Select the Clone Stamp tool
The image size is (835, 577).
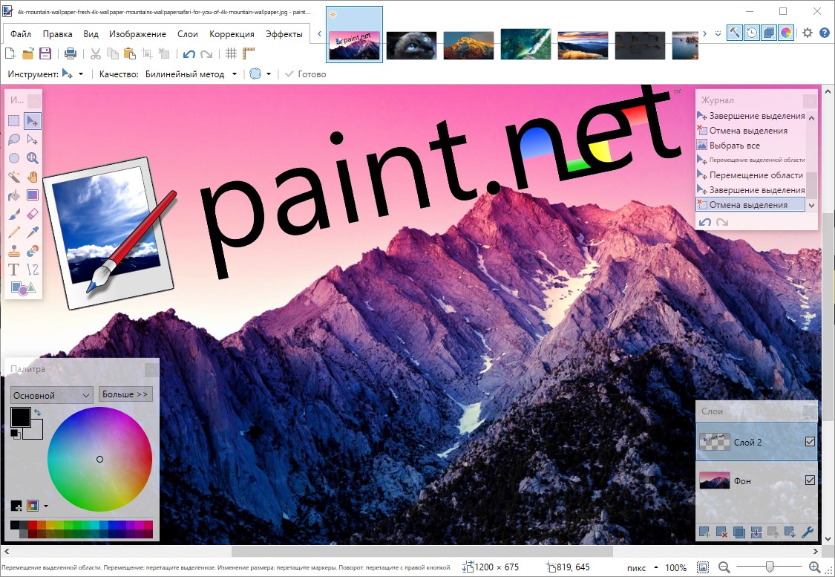[x=14, y=251]
